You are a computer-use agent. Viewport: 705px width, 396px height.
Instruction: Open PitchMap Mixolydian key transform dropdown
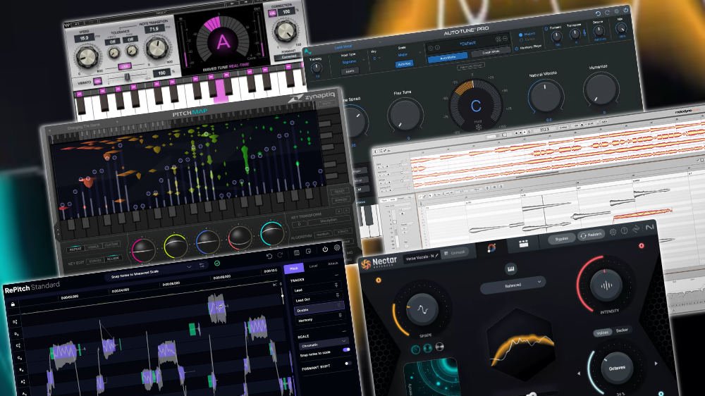328,221
